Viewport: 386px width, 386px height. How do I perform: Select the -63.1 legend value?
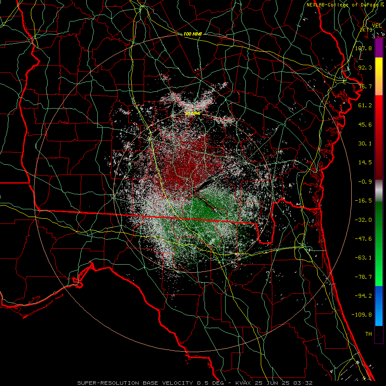click(363, 258)
